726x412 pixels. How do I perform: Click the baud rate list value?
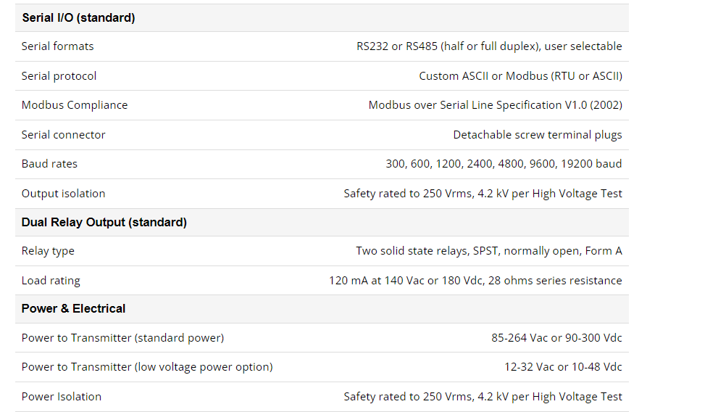[504, 164]
